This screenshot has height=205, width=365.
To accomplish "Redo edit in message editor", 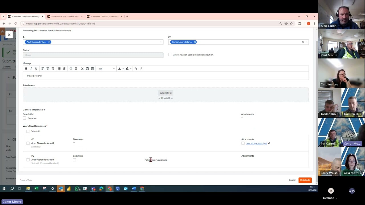I will (141, 69).
